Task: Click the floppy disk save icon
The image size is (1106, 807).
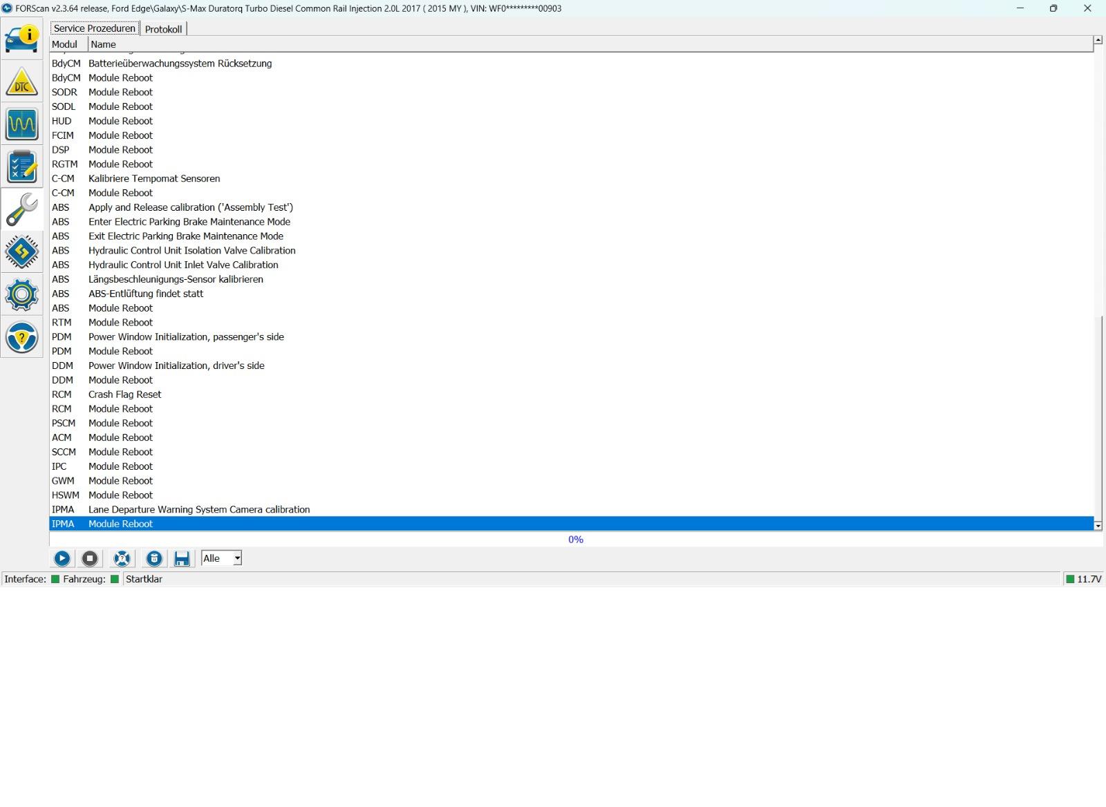Action: (182, 558)
